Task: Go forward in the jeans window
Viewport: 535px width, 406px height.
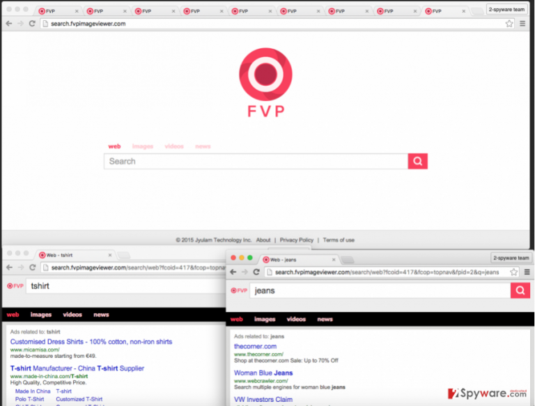Action: [245, 272]
